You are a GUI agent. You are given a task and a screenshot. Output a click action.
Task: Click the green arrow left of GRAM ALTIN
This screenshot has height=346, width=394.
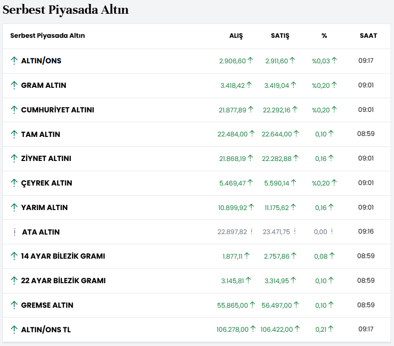point(14,85)
